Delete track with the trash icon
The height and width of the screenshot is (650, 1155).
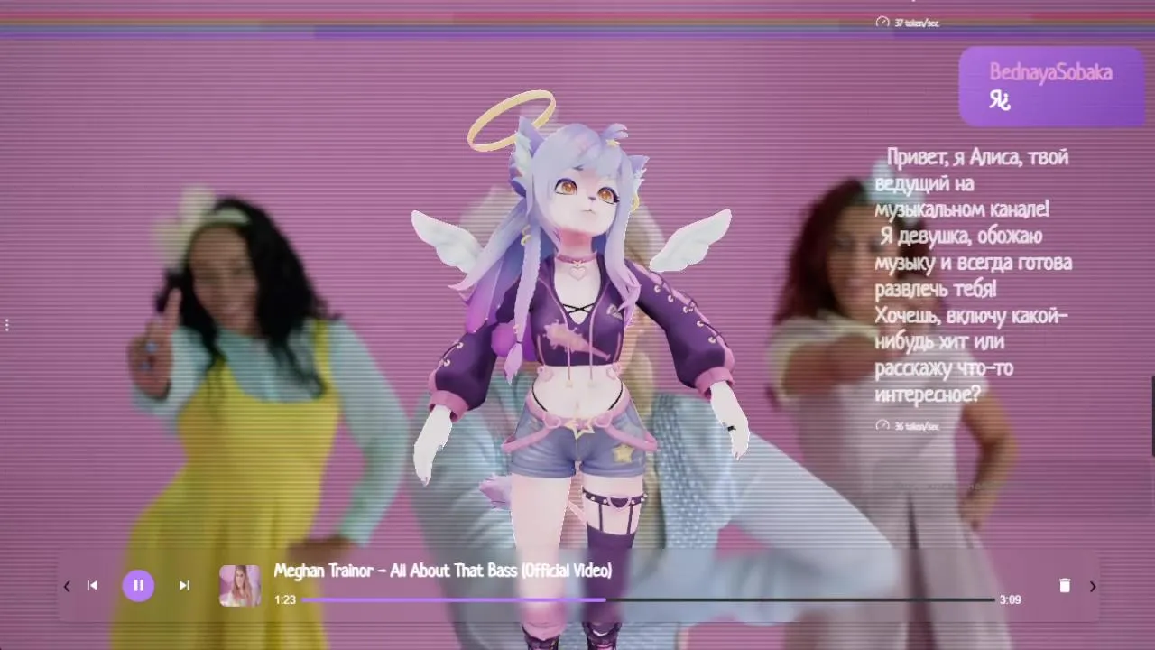(1065, 586)
